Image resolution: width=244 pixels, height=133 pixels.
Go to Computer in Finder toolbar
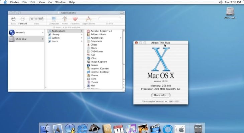tap(54, 21)
